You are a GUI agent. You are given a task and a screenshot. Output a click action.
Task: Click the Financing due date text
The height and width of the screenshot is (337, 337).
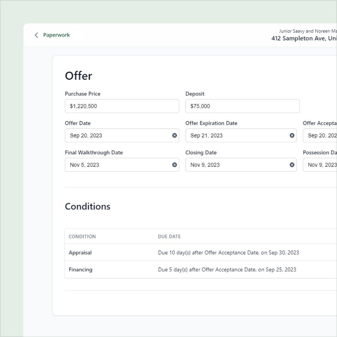click(227, 269)
